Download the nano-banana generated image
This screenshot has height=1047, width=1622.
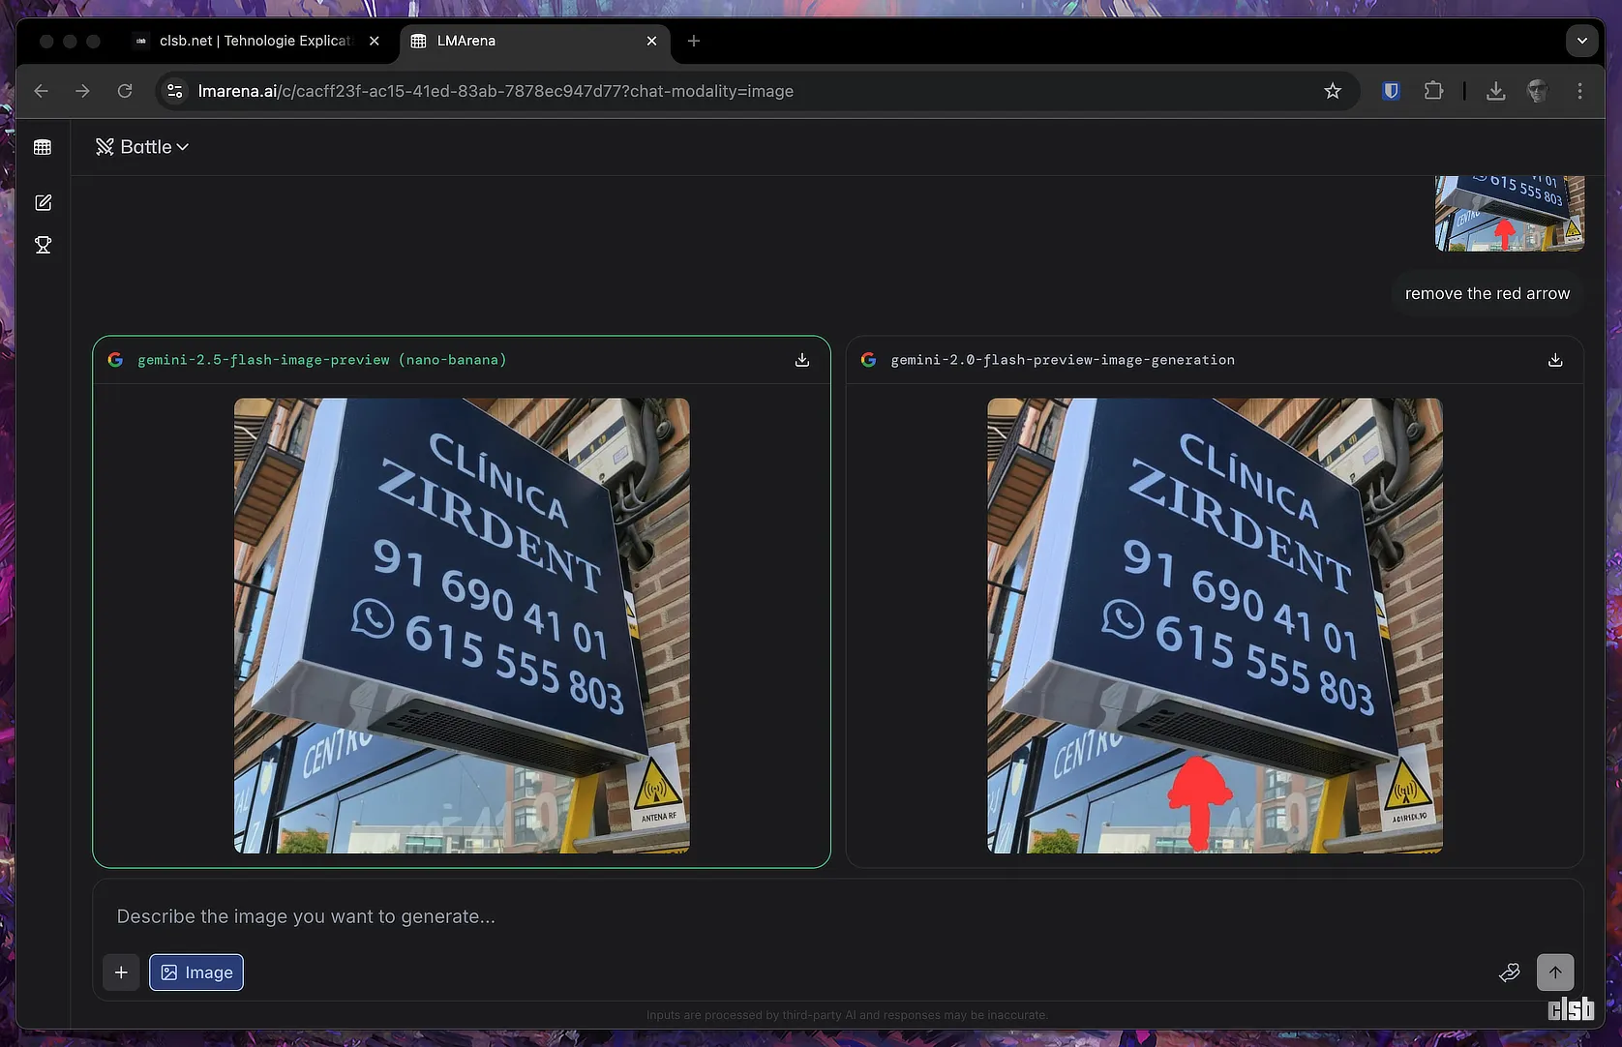click(x=801, y=360)
